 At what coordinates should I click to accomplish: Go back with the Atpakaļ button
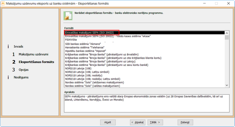137,122
